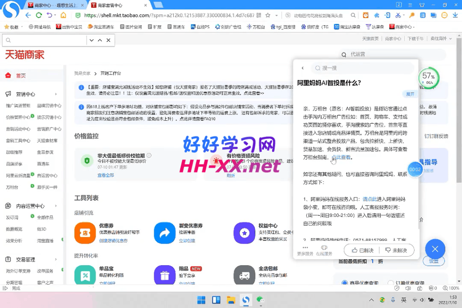Open the Windows Start button
This screenshot has height=308, width=462.
pyautogui.click(x=201, y=300)
